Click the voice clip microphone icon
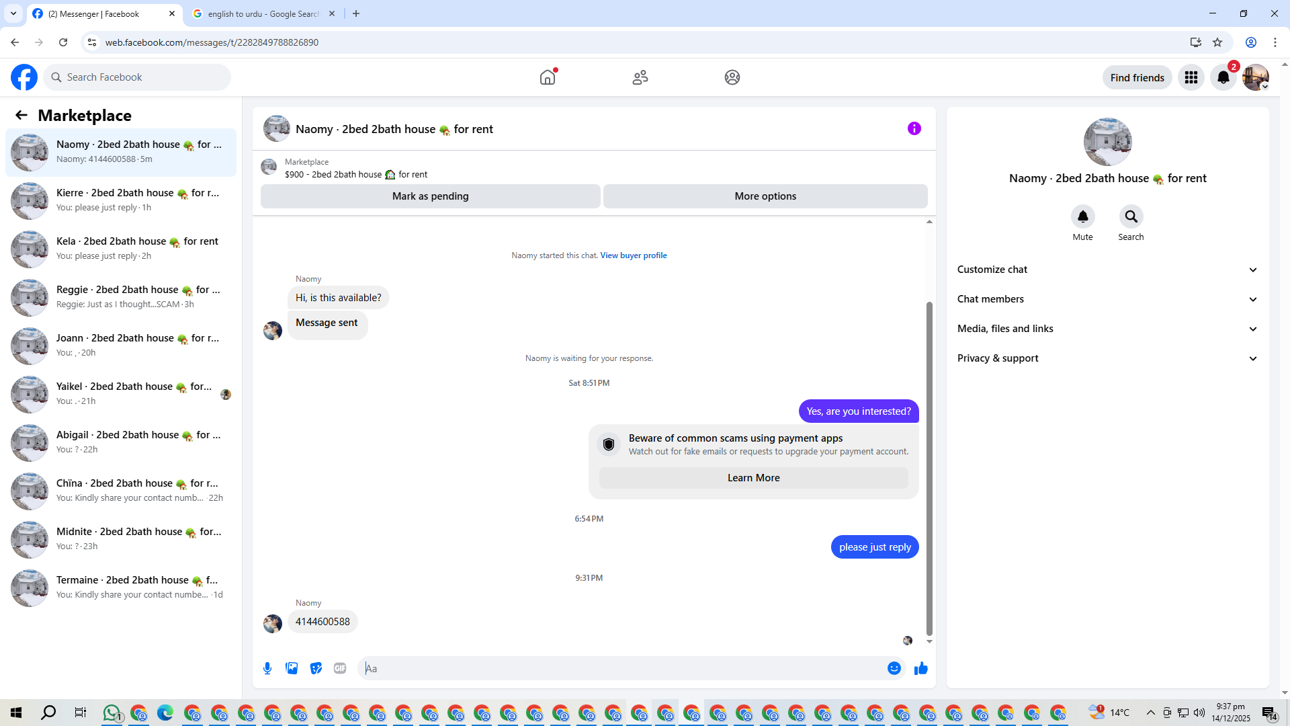This screenshot has height=726, width=1290. (x=267, y=668)
